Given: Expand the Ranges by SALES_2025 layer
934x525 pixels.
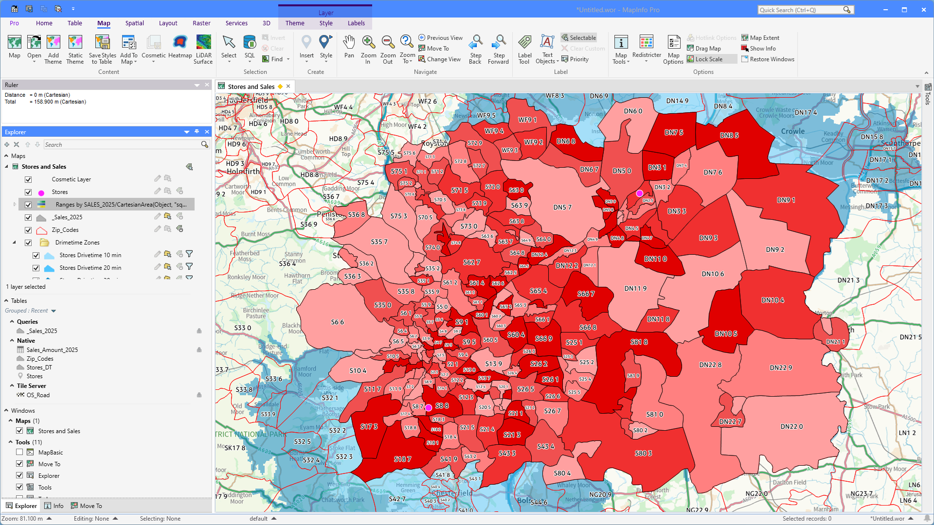Looking at the screenshot, I should tap(15, 205).
